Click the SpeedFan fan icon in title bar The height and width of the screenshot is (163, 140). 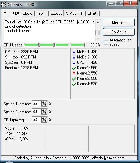pos(4,5)
